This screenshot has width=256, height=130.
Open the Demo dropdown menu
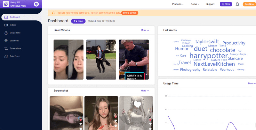pyautogui.click(x=195, y=4)
